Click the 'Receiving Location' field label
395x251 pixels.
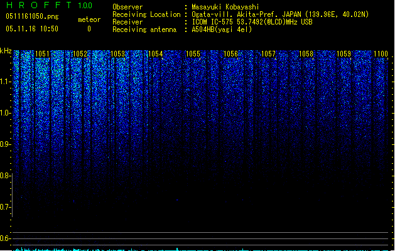pos(146,14)
